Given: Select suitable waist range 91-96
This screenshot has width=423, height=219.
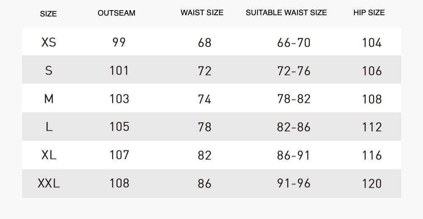Looking at the screenshot, I should tap(294, 183).
